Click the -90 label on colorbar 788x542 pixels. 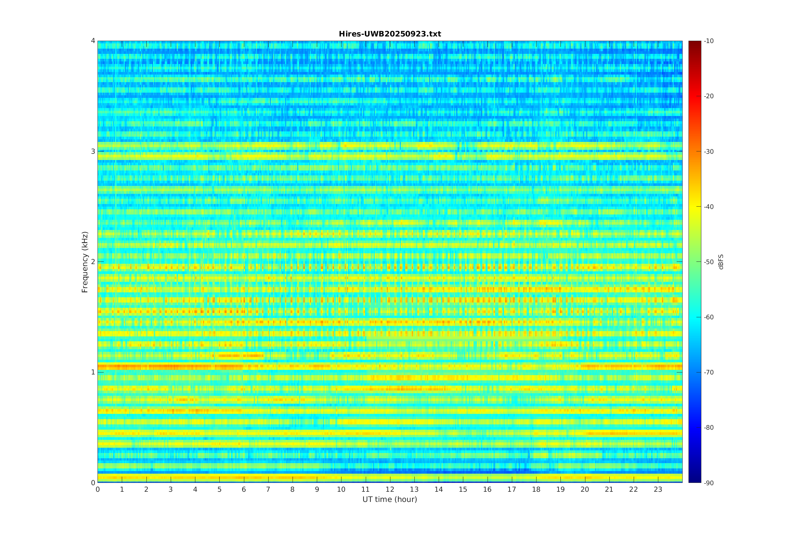[x=709, y=483]
